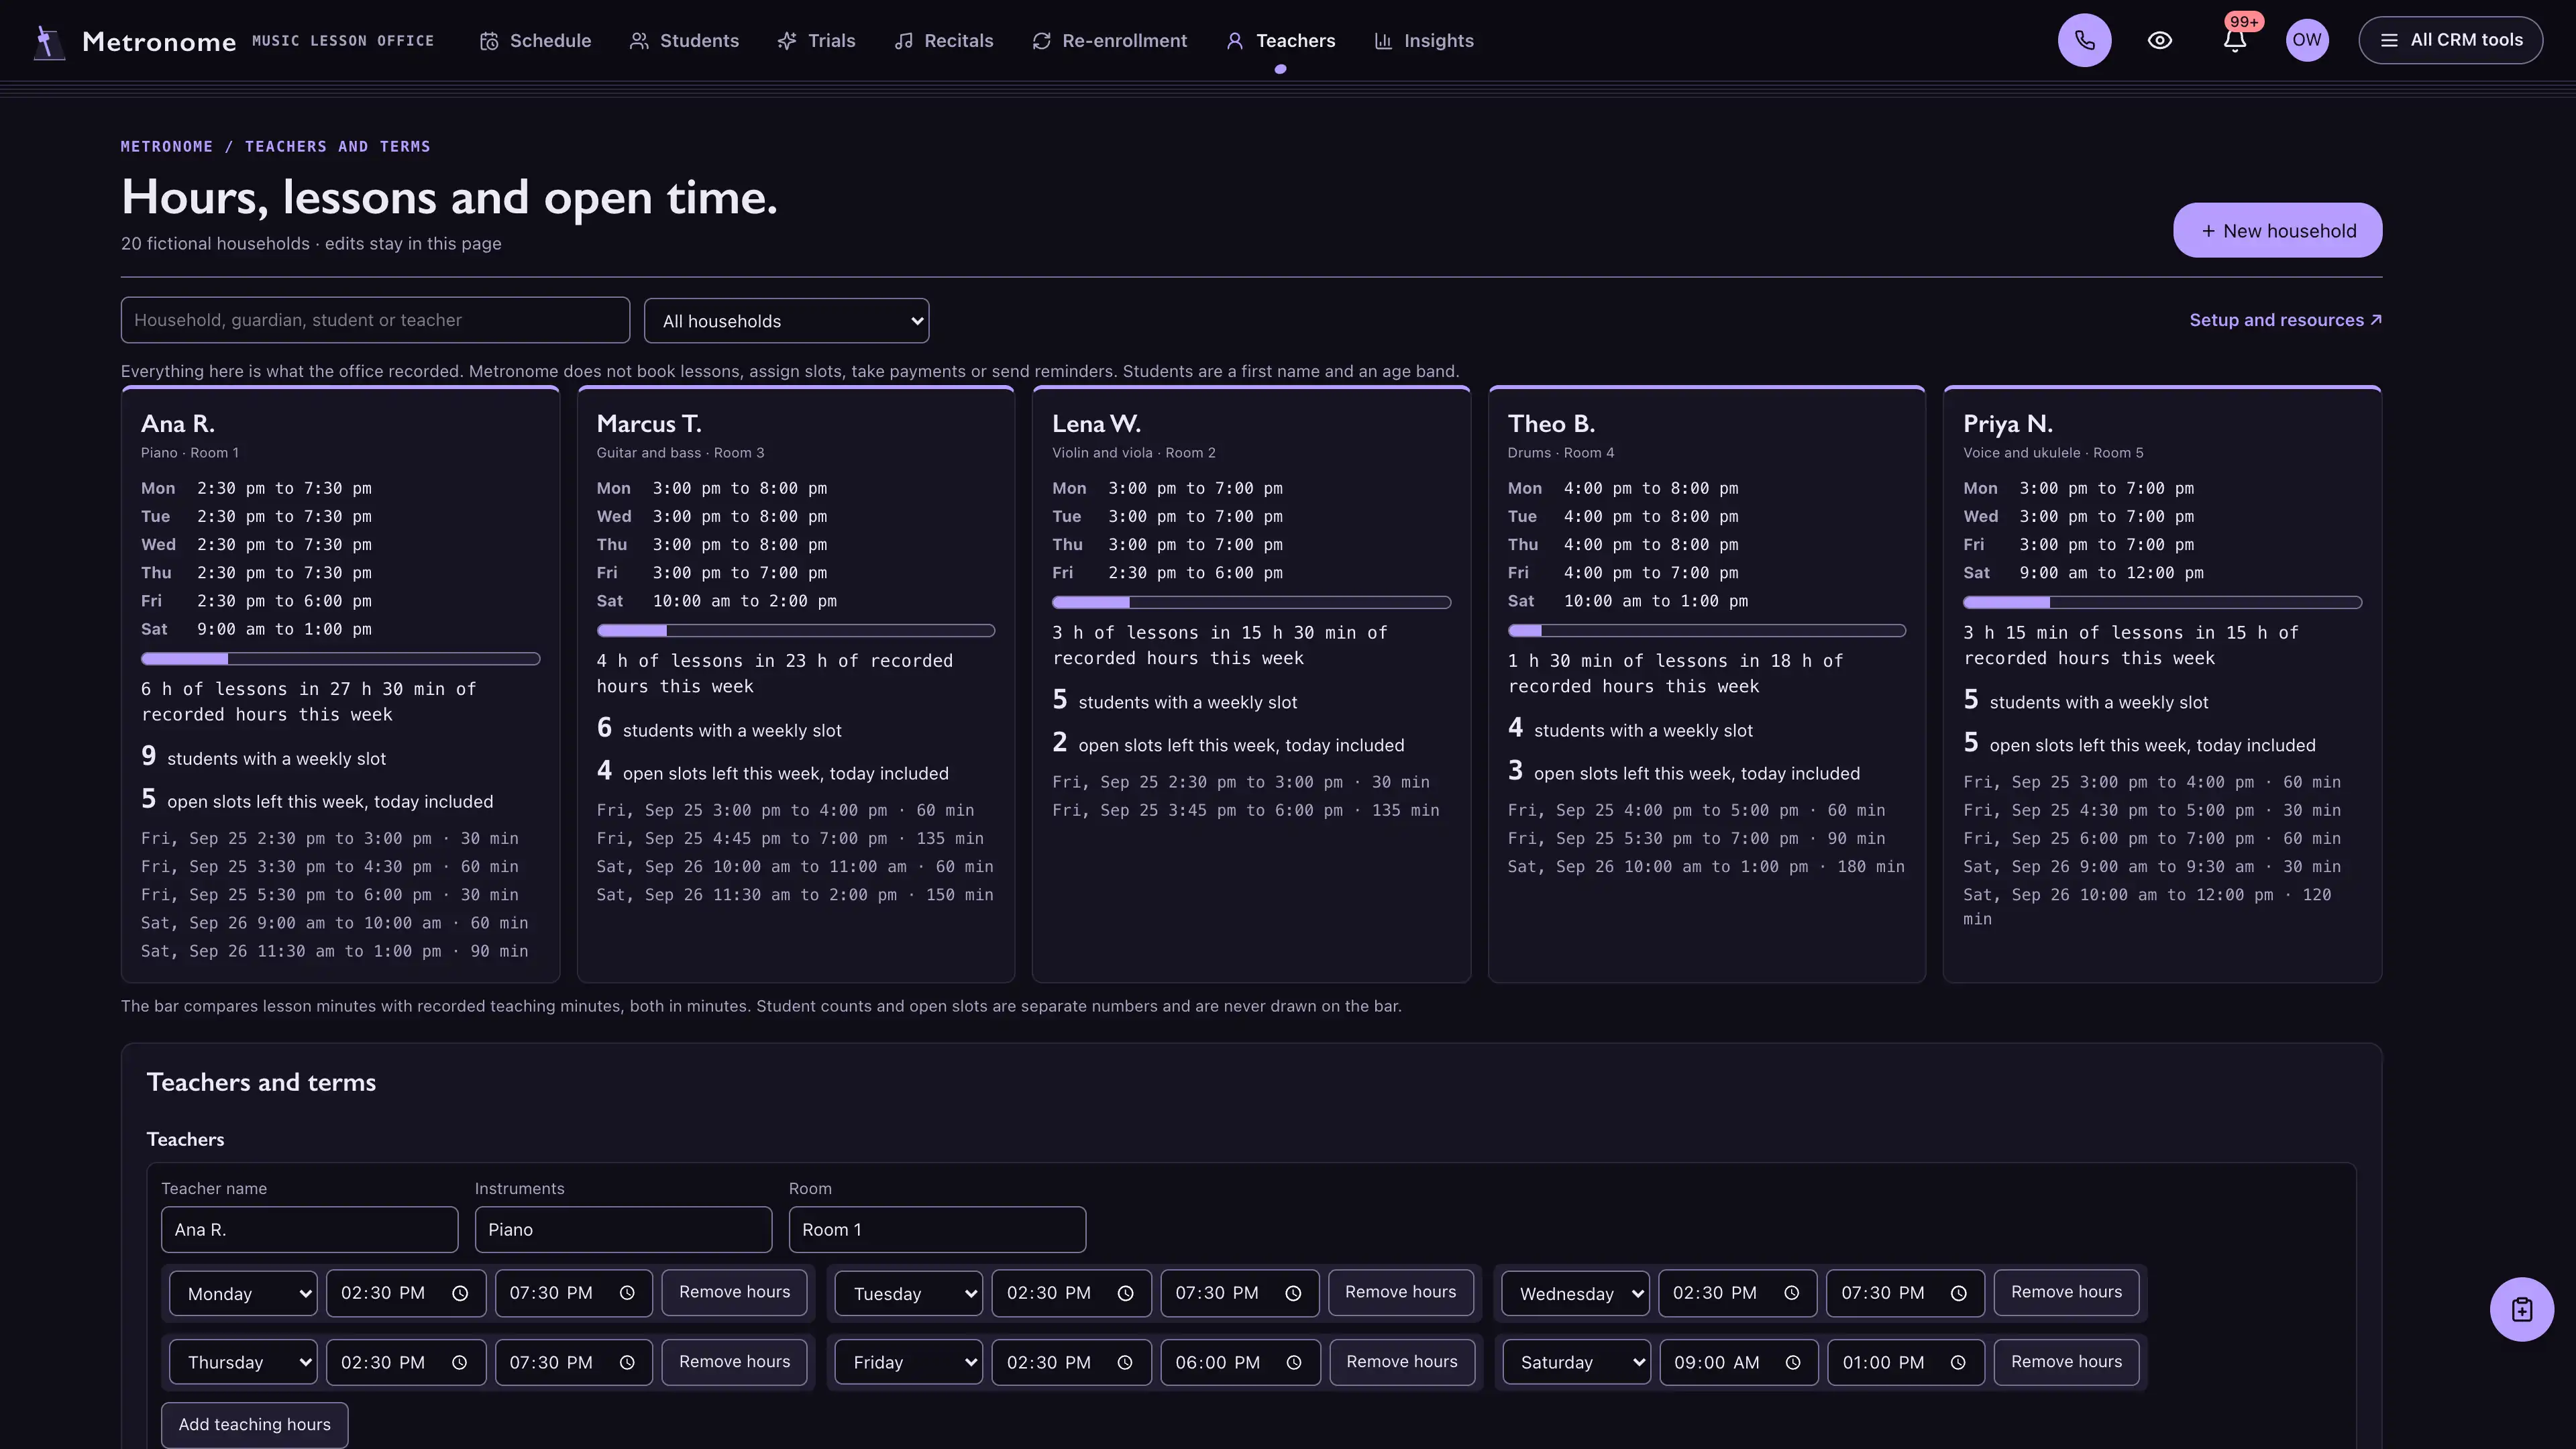Click clock icon in Saturday 09:00 AM field

pyautogui.click(x=1793, y=1362)
